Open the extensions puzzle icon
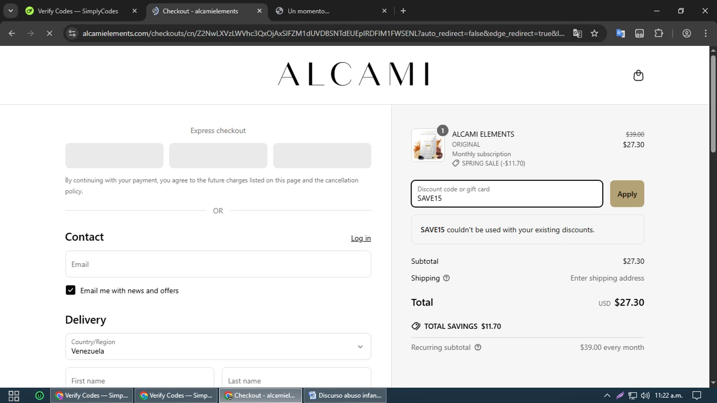The width and height of the screenshot is (717, 403). (659, 33)
